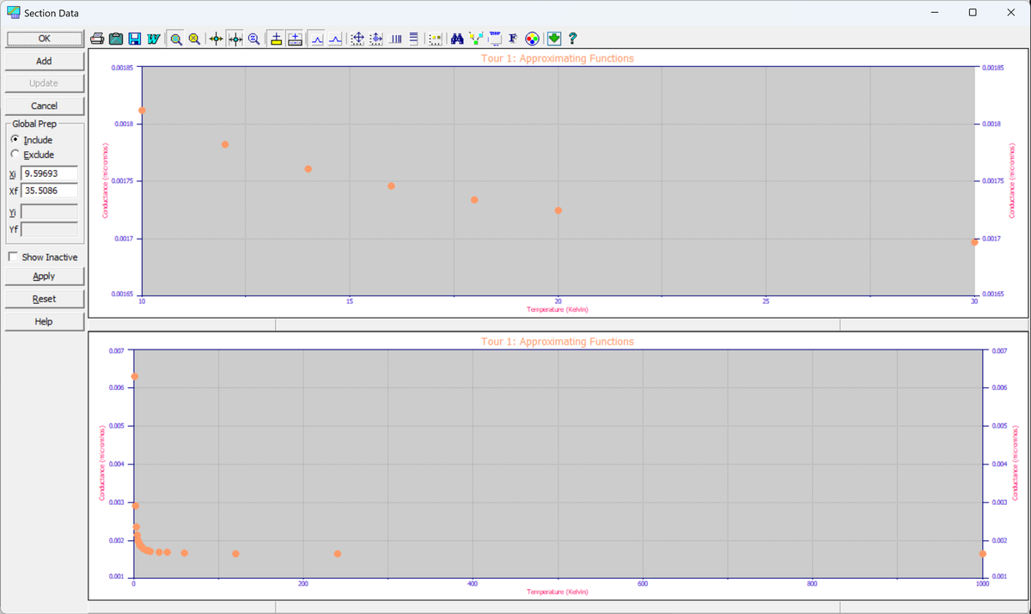This screenshot has width=1031, height=614.
Task: Click the green down arrow icon
Action: click(x=554, y=39)
